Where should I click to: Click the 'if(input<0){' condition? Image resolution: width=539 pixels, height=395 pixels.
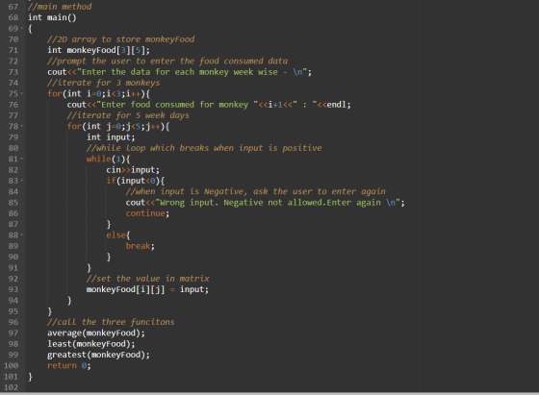click(x=136, y=181)
